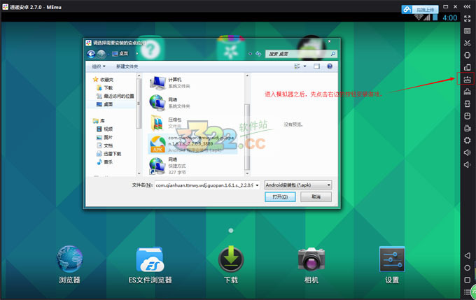
Task: Open the keyboard mapping sidebar icon
Action: (467, 31)
